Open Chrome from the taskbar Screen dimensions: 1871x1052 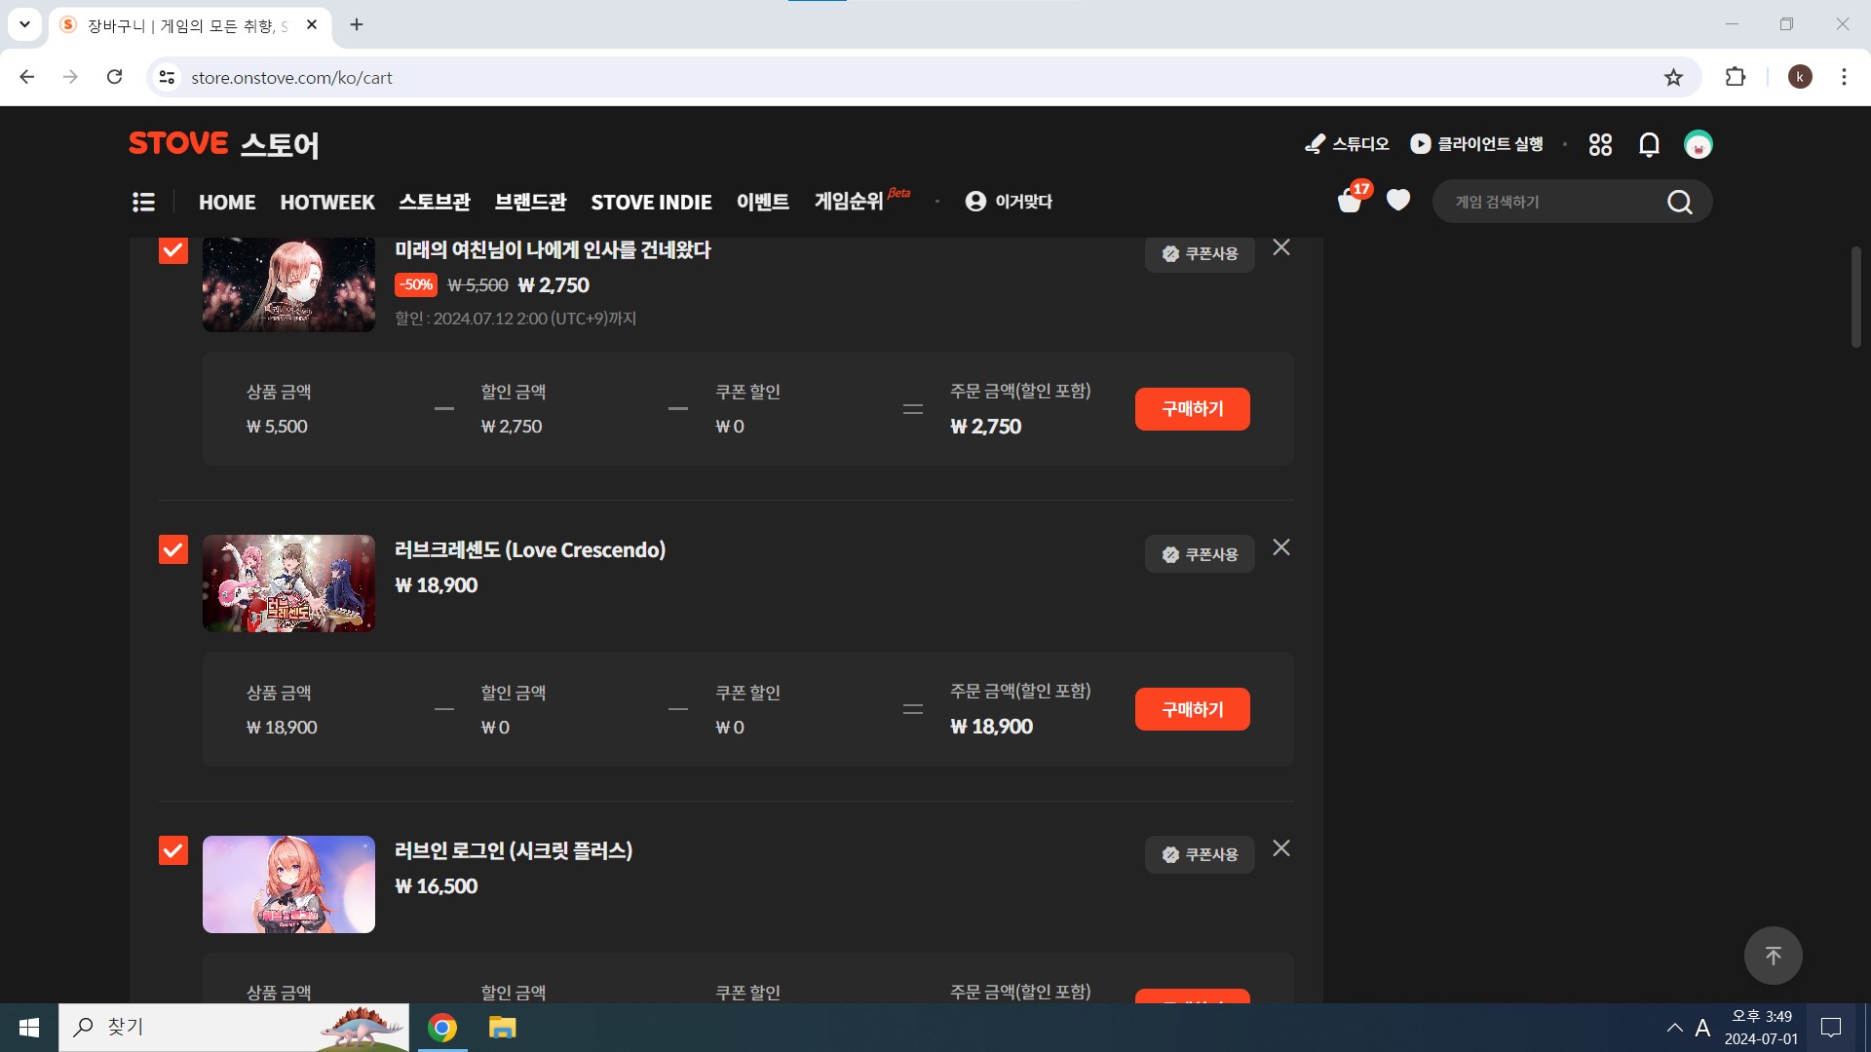pyautogui.click(x=442, y=1028)
